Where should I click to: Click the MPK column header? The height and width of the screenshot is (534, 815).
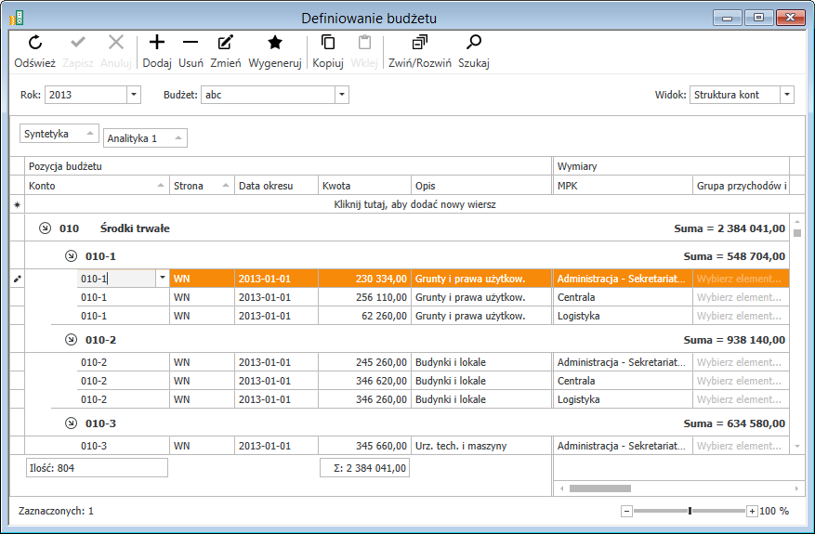pos(623,186)
